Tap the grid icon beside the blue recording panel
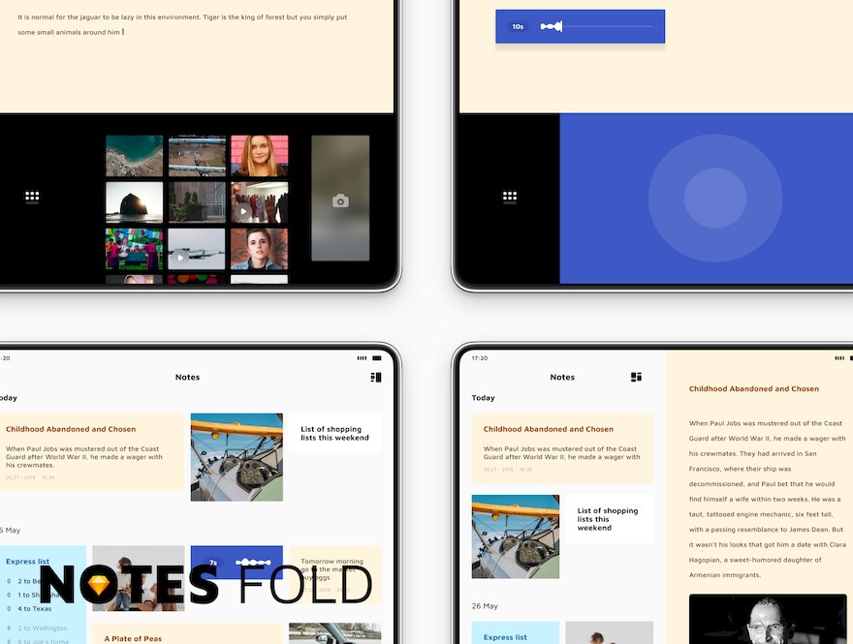Viewport: 853px width, 644px height. click(x=510, y=197)
